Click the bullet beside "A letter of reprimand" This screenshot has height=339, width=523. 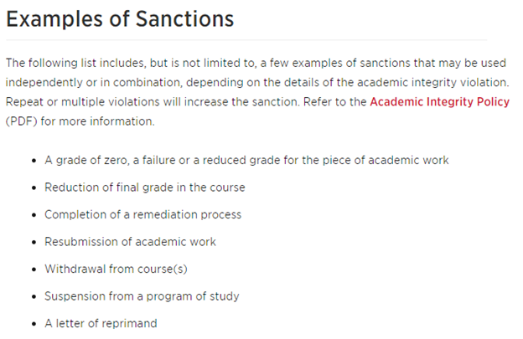click(32, 324)
